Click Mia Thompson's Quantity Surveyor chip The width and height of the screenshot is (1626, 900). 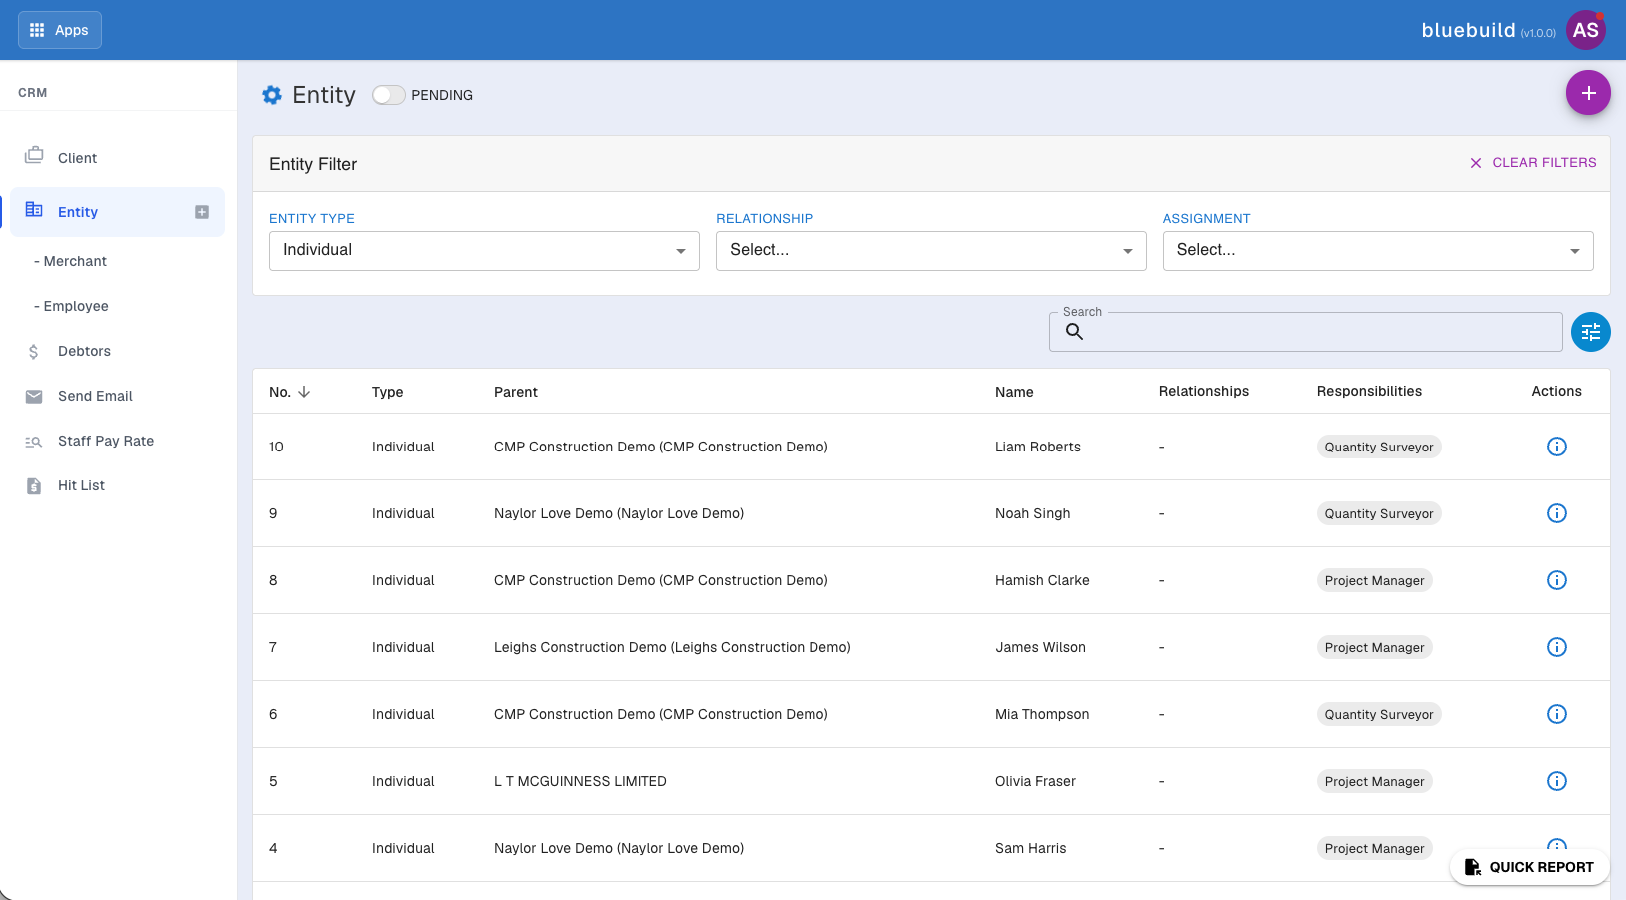(x=1379, y=714)
